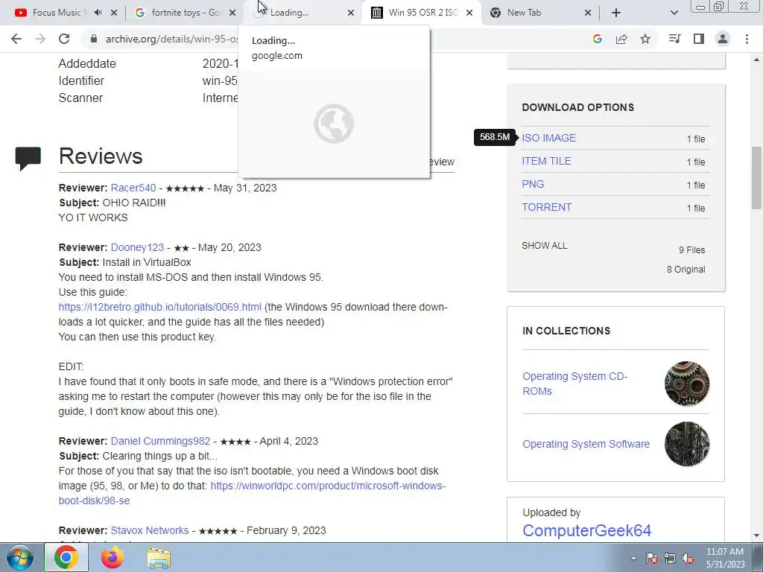Click the Identifier metadata label

point(81,80)
